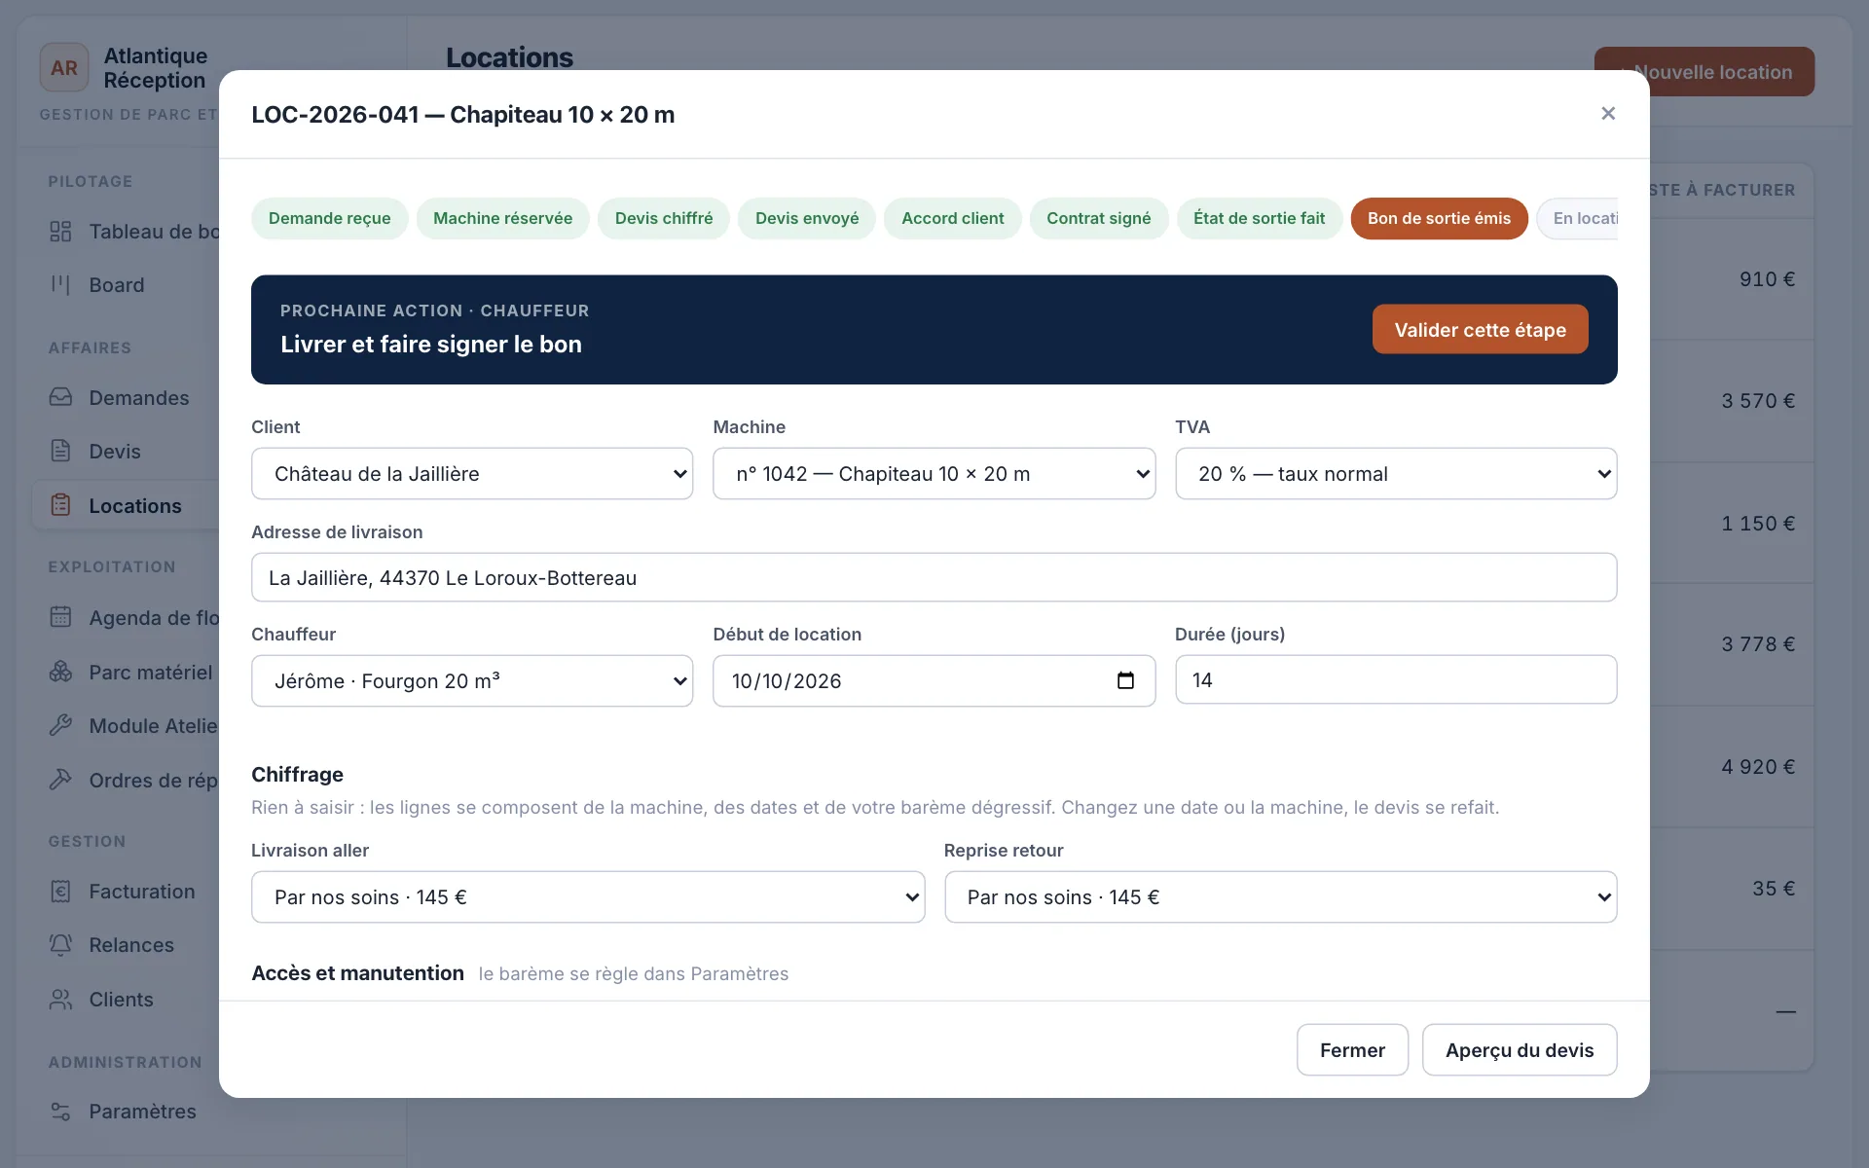Viewport: 1869px width, 1168px height.
Task: Expand the TVA rate dropdown
Action: (x=1396, y=474)
